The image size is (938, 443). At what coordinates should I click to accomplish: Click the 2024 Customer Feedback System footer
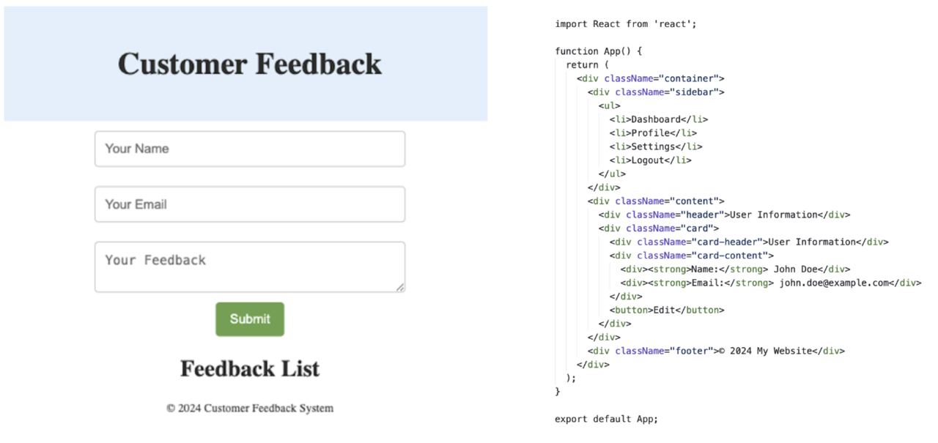coord(249,408)
